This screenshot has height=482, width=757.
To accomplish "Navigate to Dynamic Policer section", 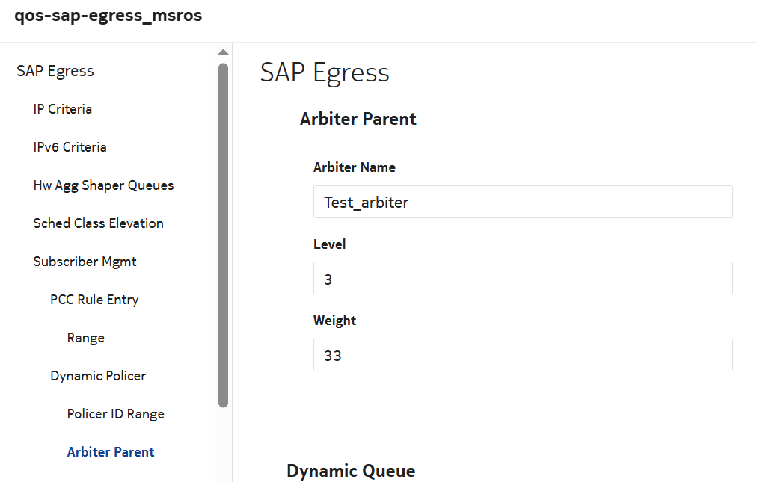I will point(98,376).
